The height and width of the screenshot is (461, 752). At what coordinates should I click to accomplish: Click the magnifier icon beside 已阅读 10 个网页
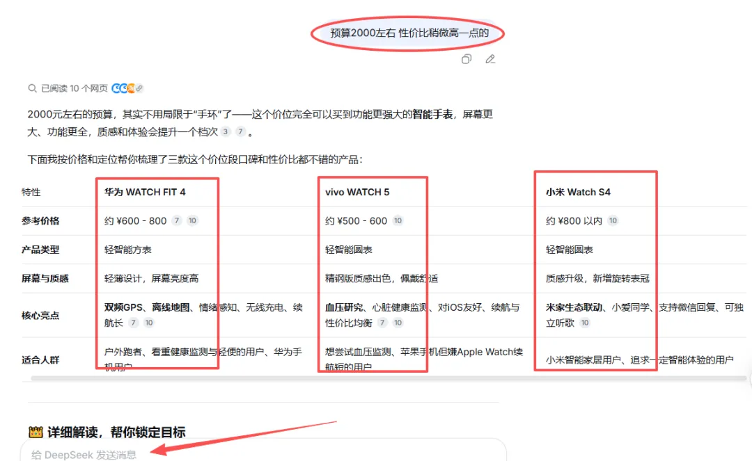pyautogui.click(x=32, y=88)
